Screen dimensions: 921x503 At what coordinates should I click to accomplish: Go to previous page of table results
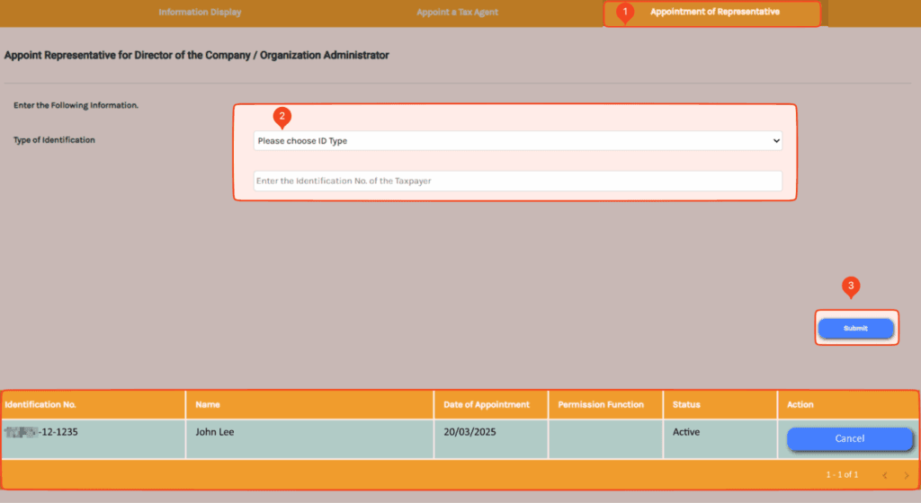[x=884, y=474]
